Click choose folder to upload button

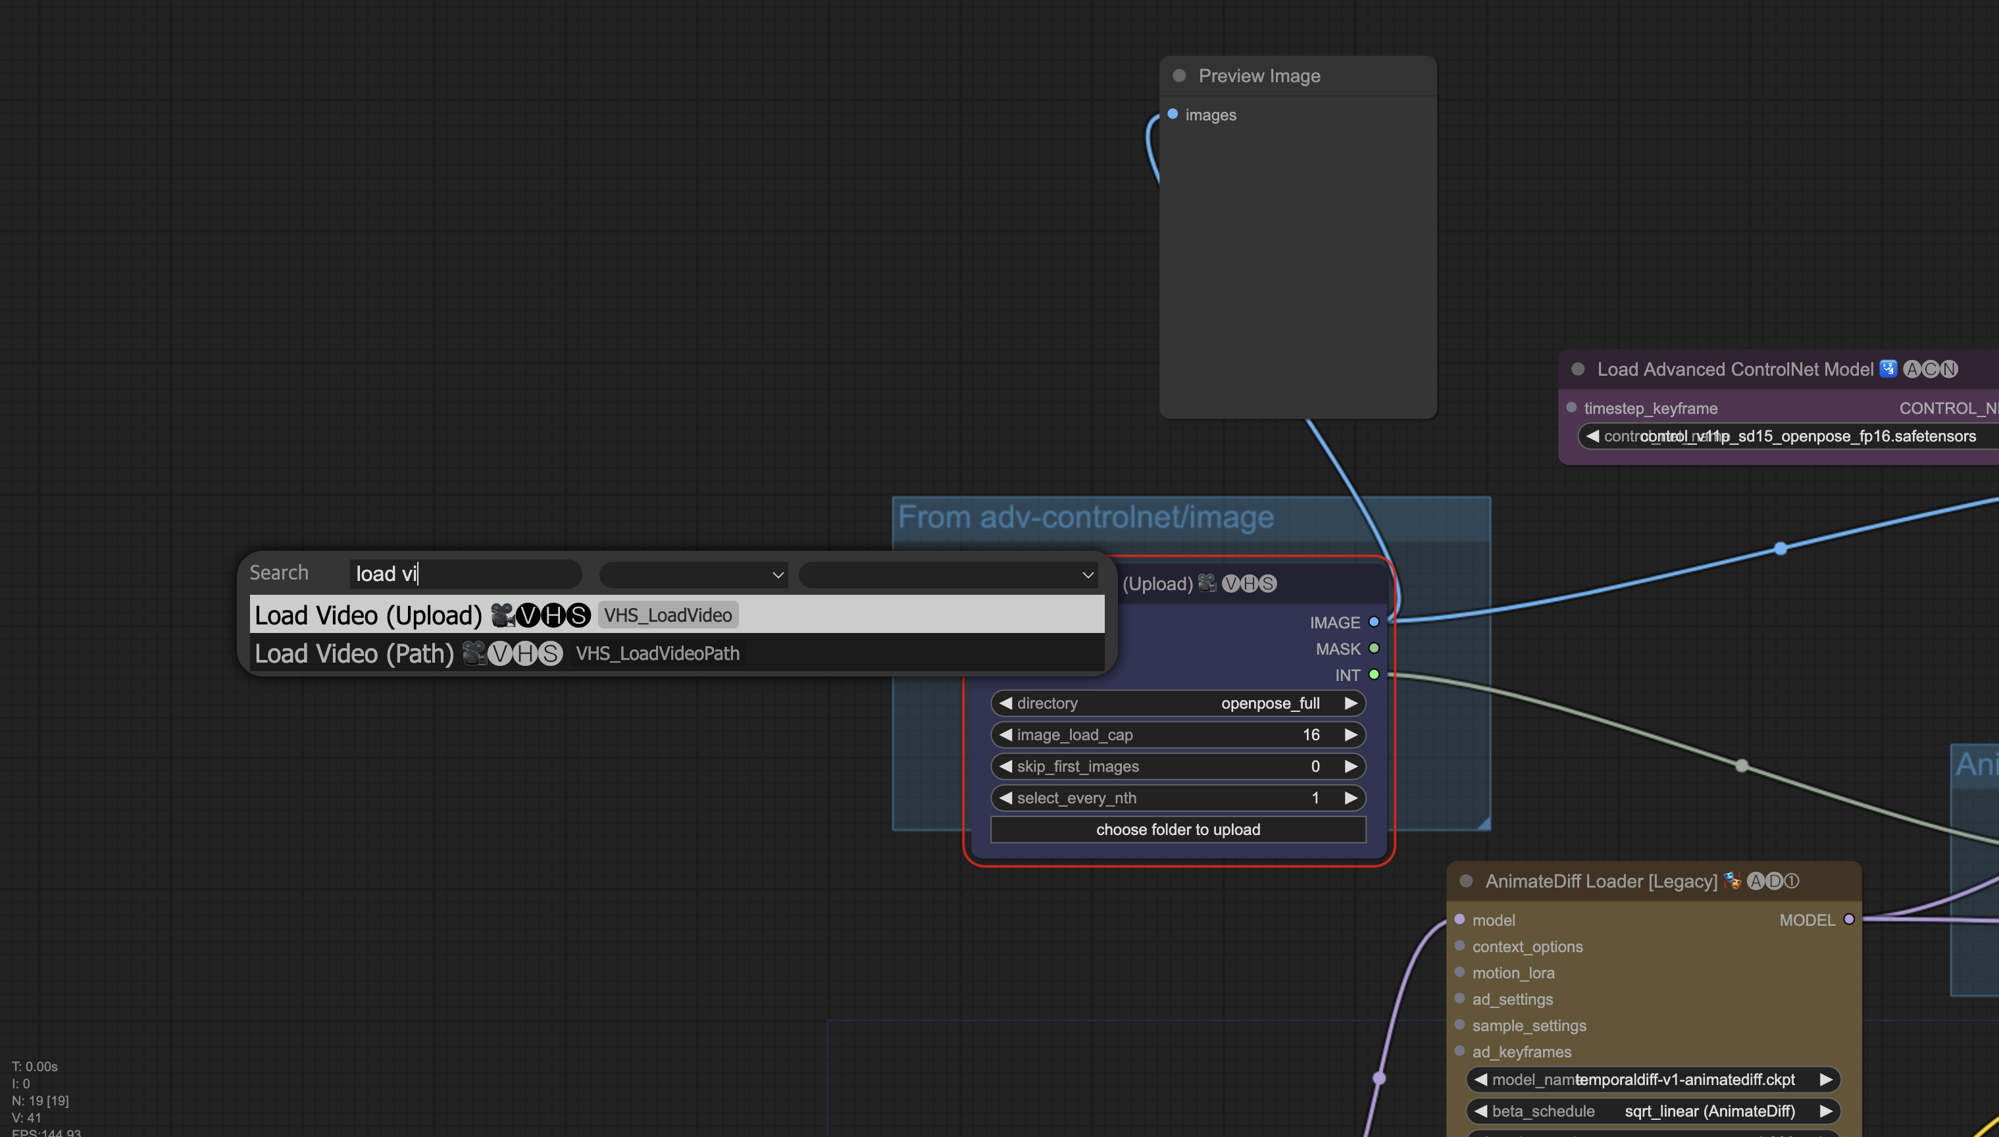point(1178,829)
